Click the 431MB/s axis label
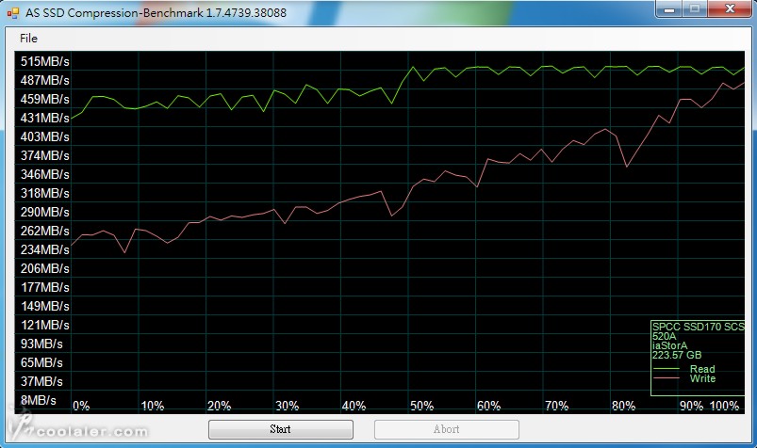This screenshot has width=757, height=448. pos(45,118)
